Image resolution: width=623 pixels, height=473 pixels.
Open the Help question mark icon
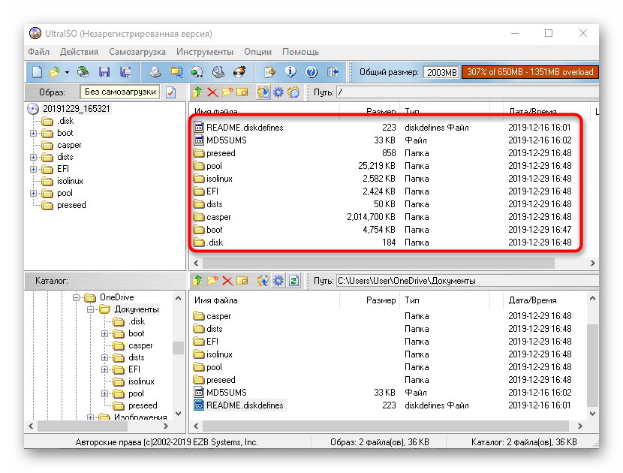click(x=311, y=72)
